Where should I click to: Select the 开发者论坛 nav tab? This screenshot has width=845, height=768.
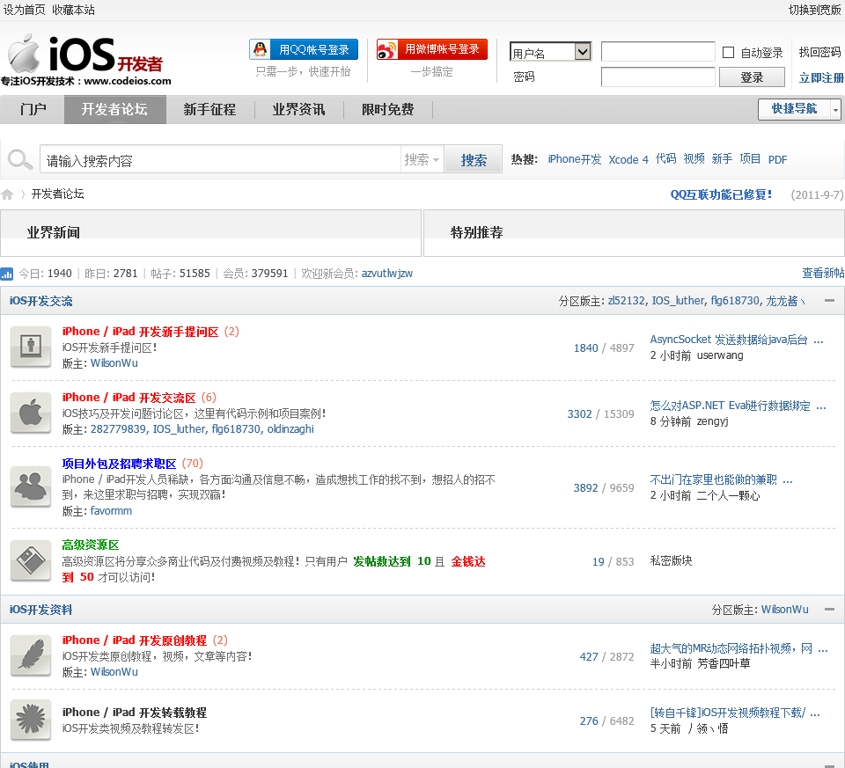pos(114,109)
